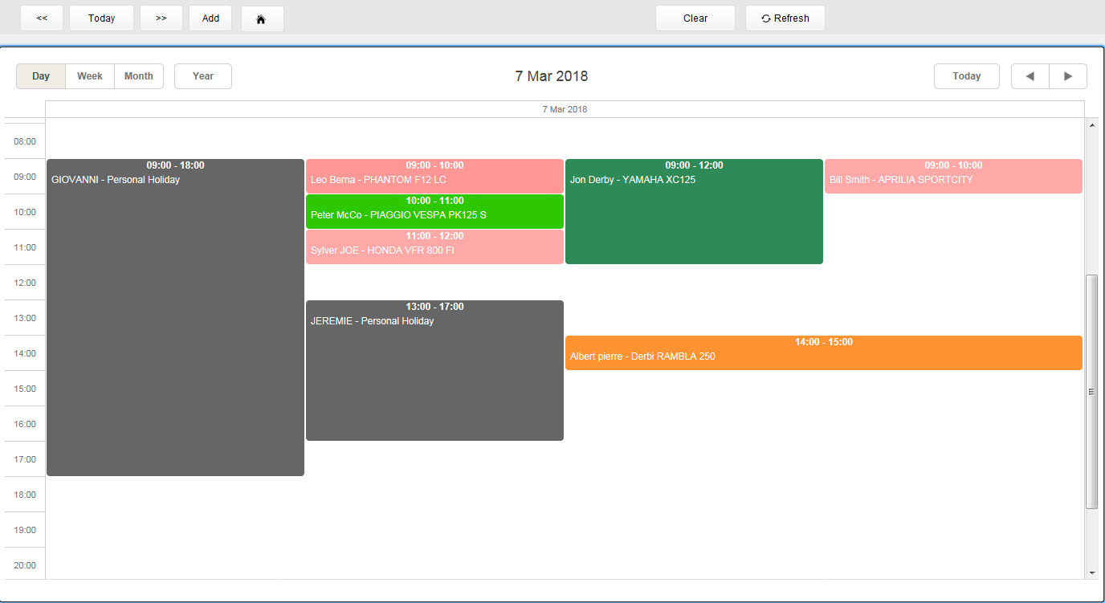Click the Refresh button with circular arrow

click(785, 18)
